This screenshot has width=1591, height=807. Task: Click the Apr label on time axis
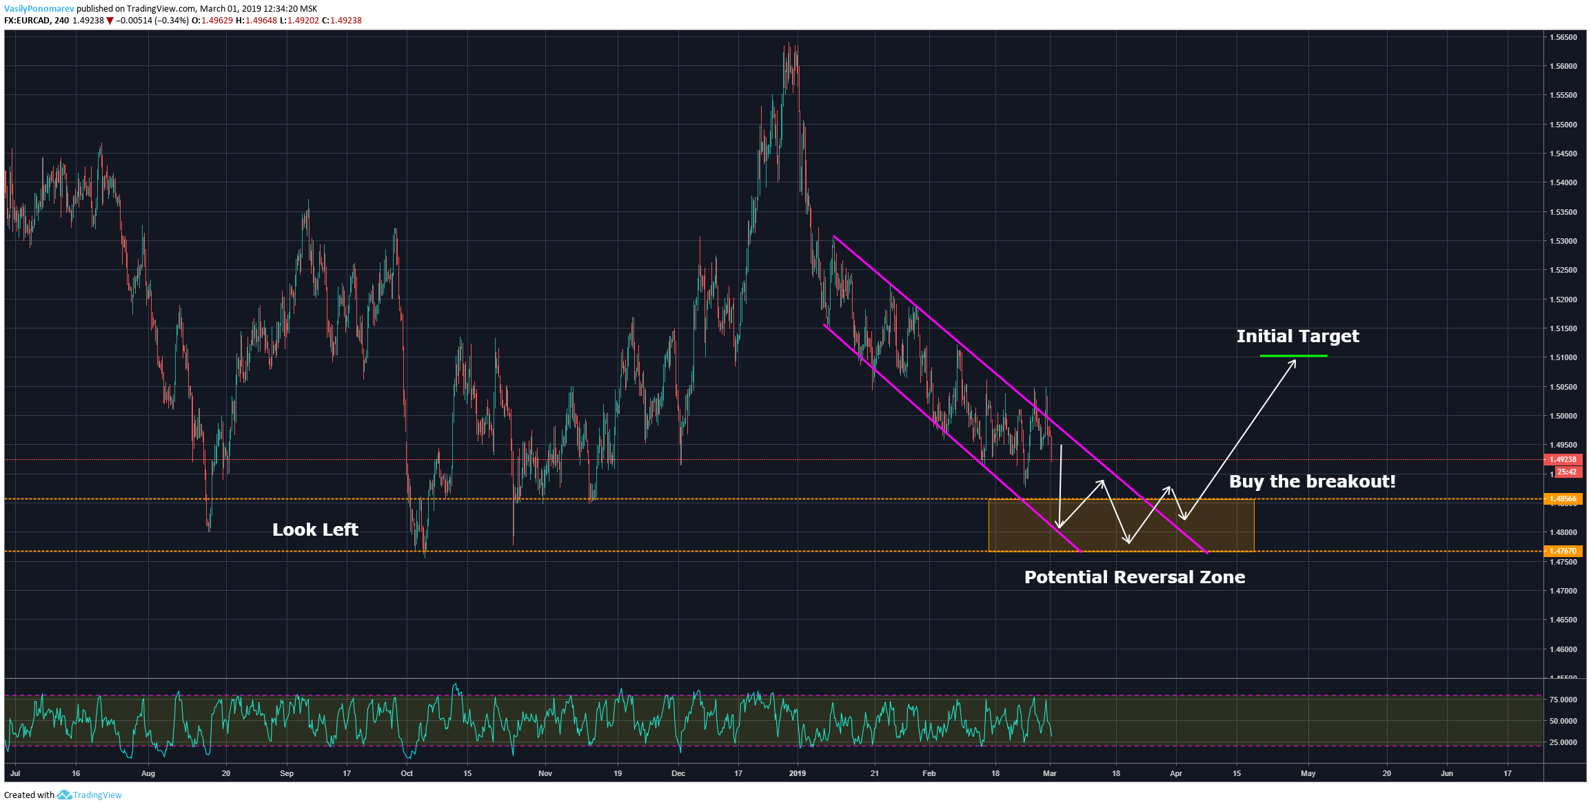(x=1176, y=773)
